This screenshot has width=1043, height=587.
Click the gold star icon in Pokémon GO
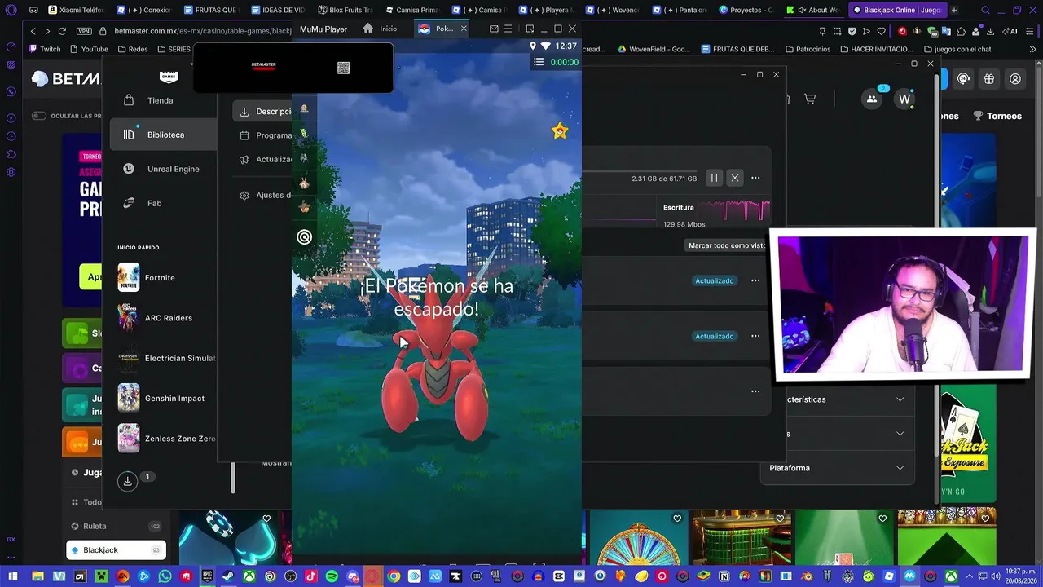click(560, 131)
